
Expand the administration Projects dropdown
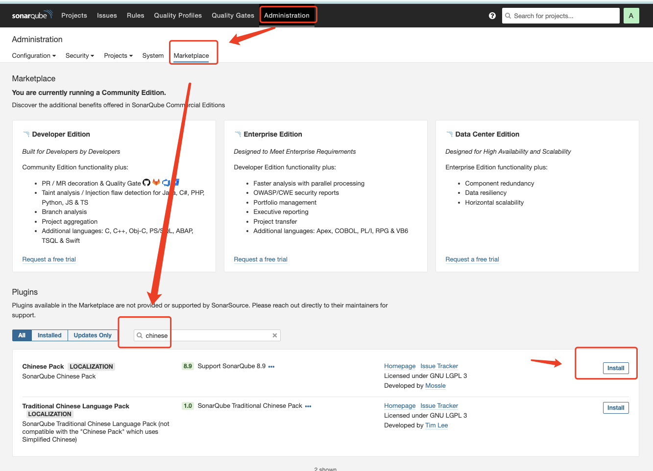coord(118,55)
